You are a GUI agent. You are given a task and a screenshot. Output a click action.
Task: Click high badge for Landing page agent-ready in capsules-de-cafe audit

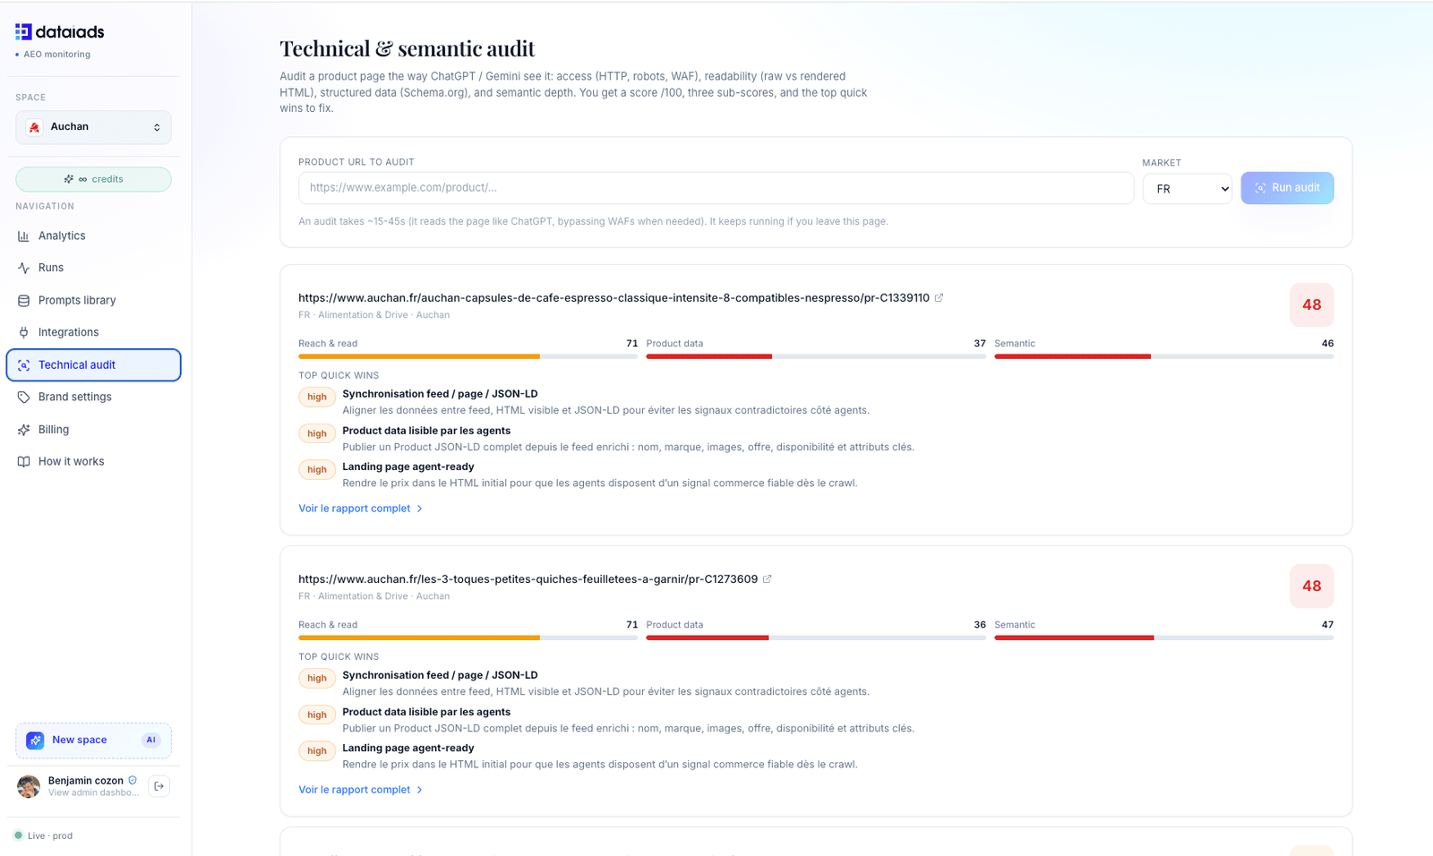tap(317, 469)
